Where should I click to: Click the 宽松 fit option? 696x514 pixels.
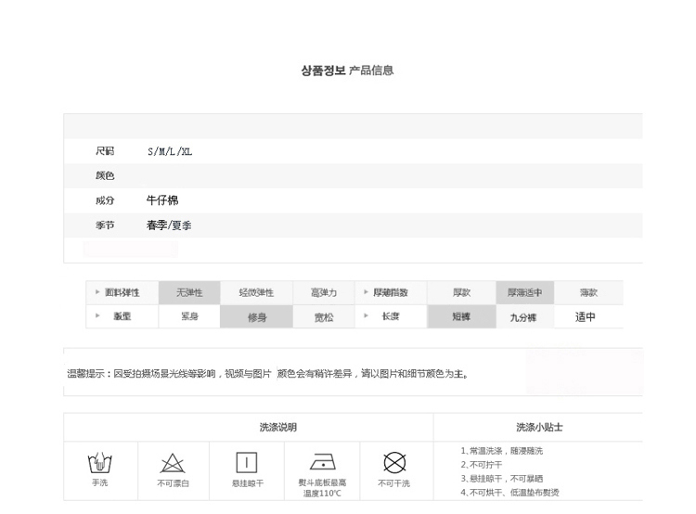pyautogui.click(x=323, y=317)
